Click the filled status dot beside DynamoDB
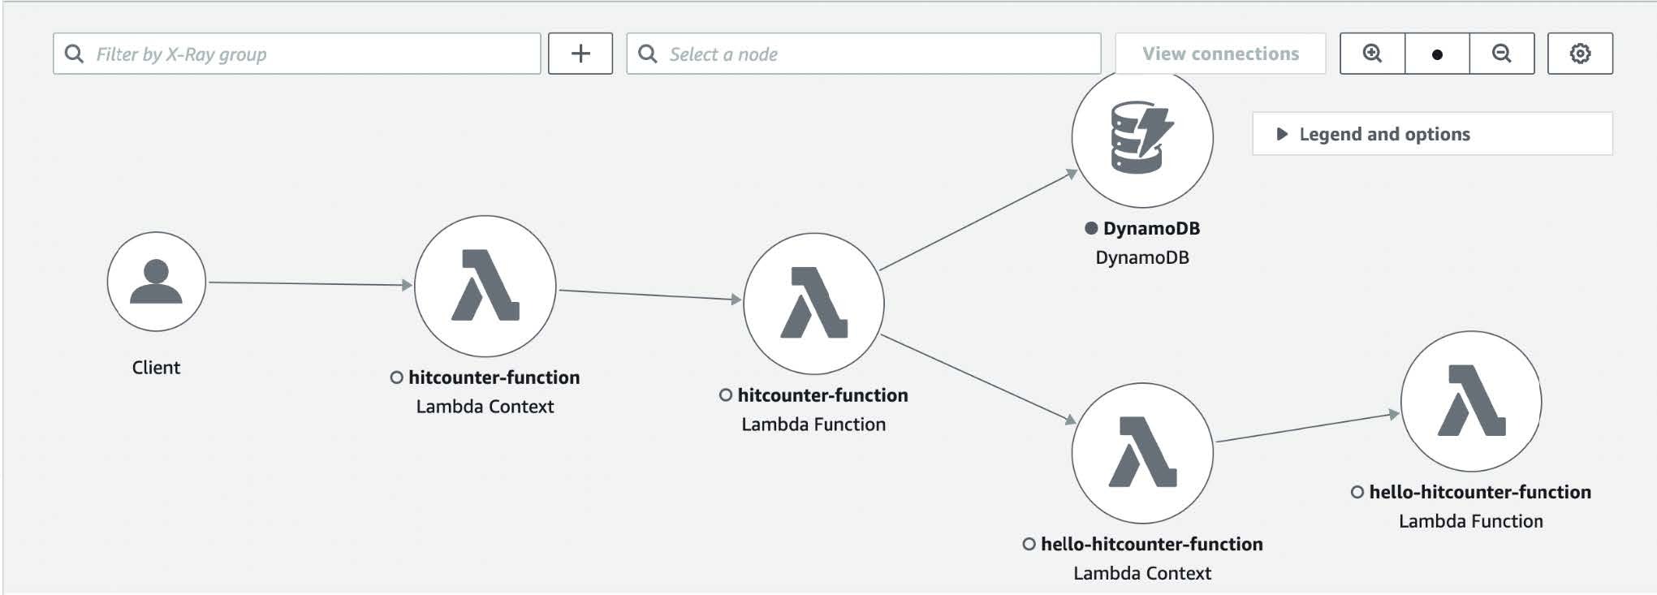The image size is (1657, 595). coord(1091,228)
